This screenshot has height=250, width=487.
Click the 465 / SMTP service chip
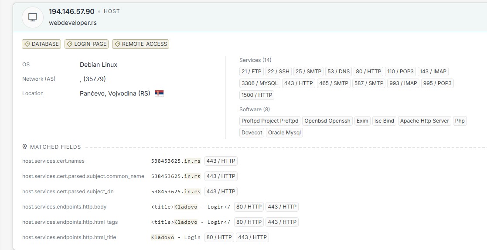(334, 83)
